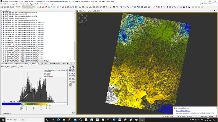Expand product [50] tree node
Screen dimensions: 218x122
(x=2, y=35)
